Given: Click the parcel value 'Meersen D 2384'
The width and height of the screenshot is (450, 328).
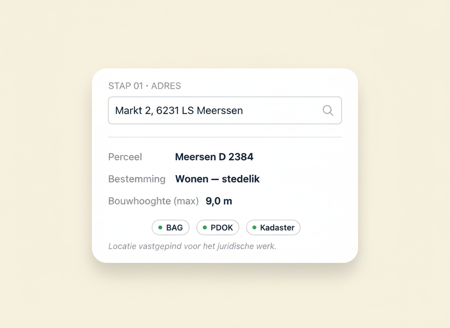Looking at the screenshot, I should pyautogui.click(x=214, y=157).
